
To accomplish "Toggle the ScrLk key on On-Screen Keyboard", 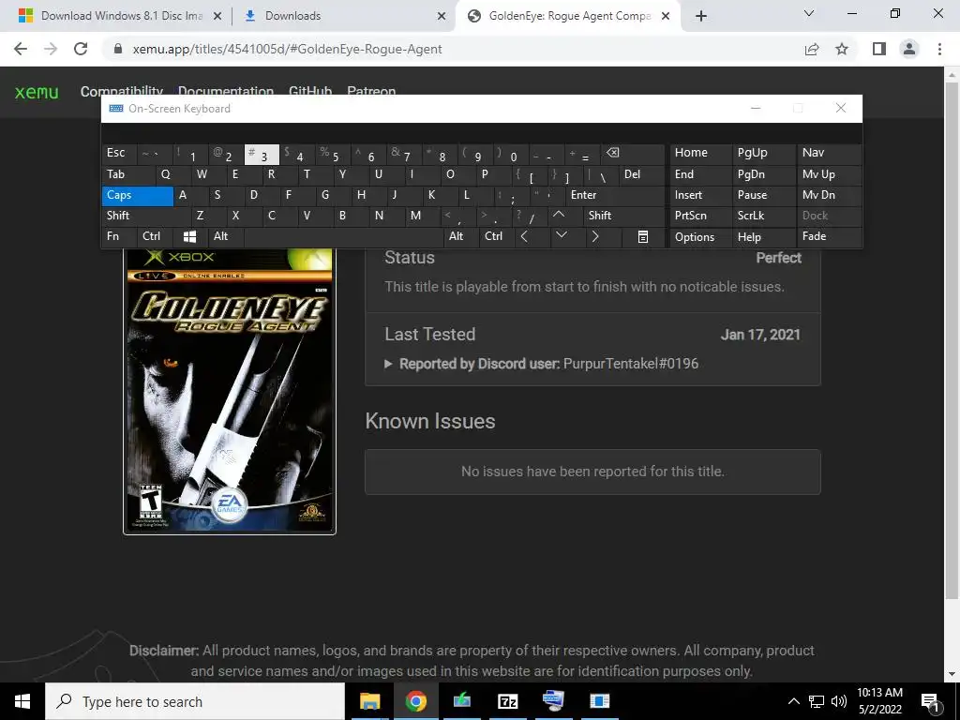I will (763, 216).
